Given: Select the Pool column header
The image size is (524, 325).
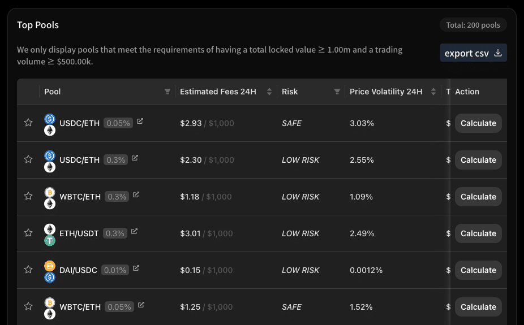Looking at the screenshot, I should point(53,92).
